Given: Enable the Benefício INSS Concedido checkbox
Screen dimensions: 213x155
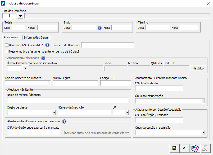Looking at the screenshot, I should coord(7,45).
